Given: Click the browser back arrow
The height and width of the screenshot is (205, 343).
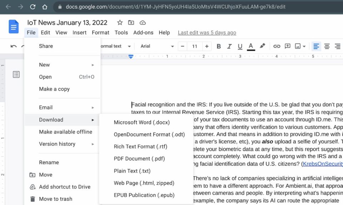Looking at the screenshot, I should (x=8, y=7).
